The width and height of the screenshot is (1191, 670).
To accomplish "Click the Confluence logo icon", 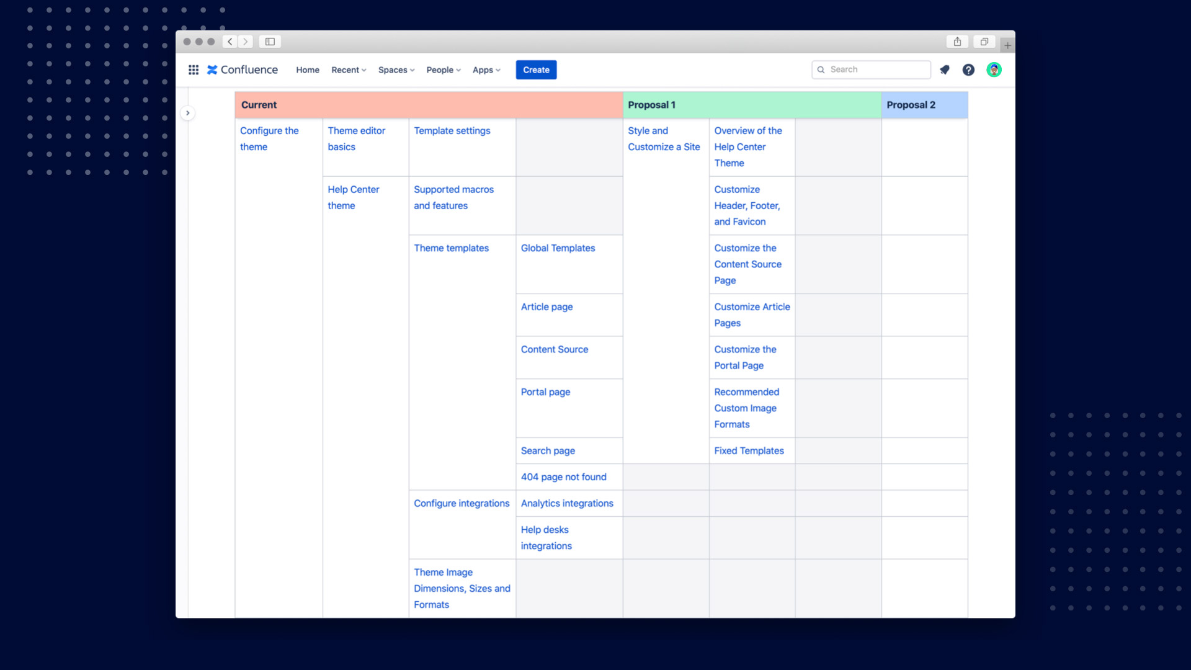I will point(213,69).
